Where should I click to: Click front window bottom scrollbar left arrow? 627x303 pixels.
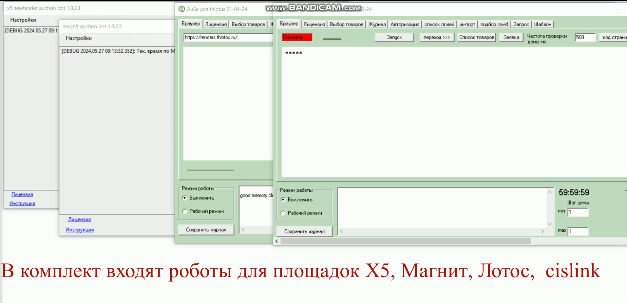point(277,241)
